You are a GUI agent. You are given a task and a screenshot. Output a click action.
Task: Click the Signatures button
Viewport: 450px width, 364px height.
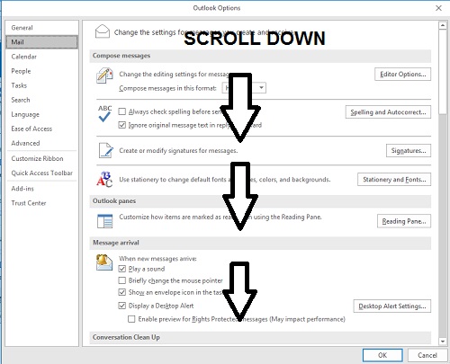(409, 150)
